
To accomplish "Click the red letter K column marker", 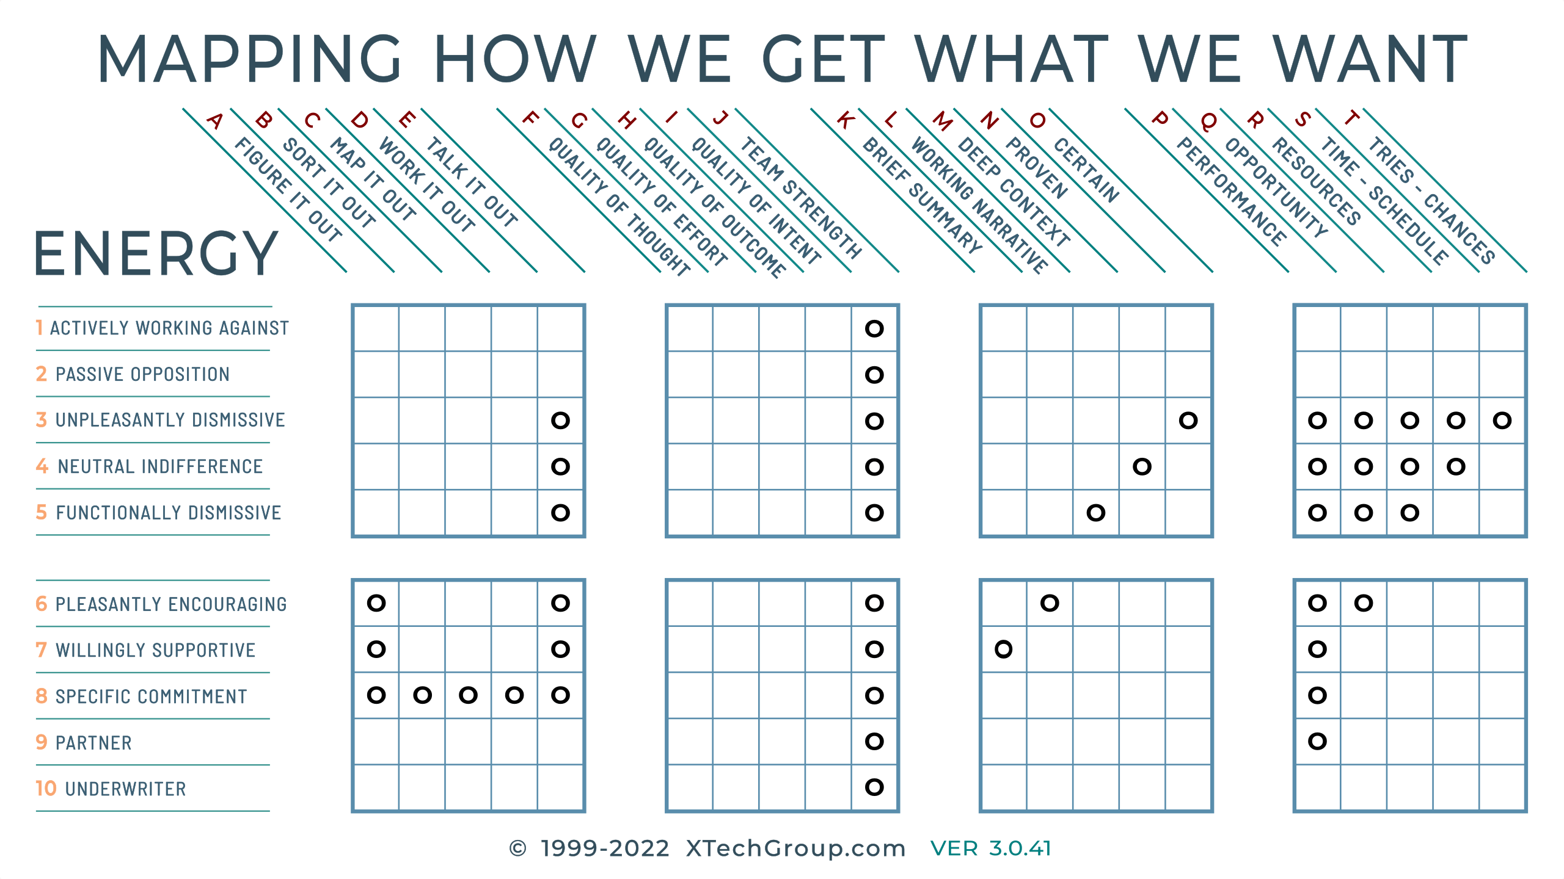I will tap(846, 120).
